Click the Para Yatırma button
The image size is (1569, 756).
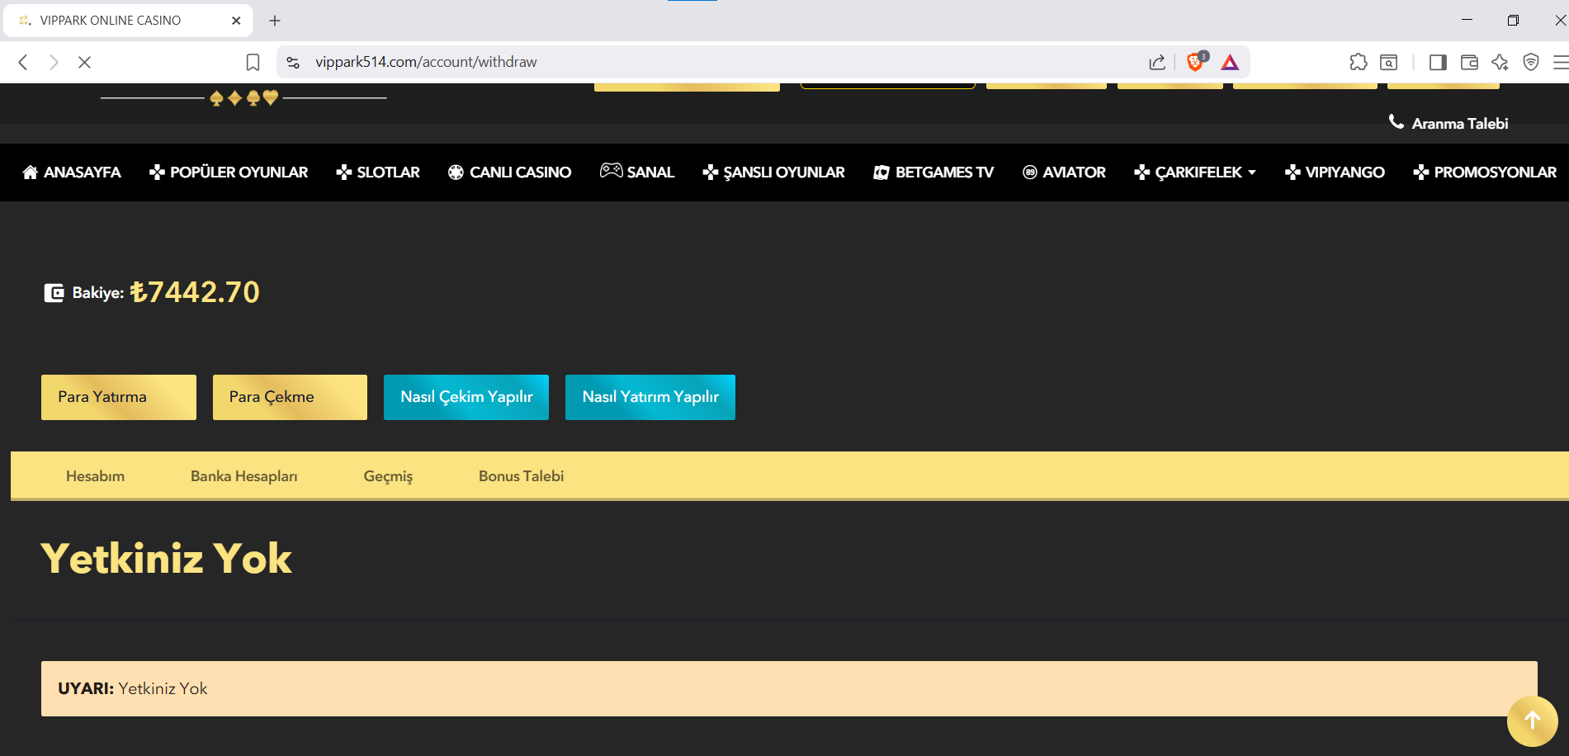click(x=119, y=397)
